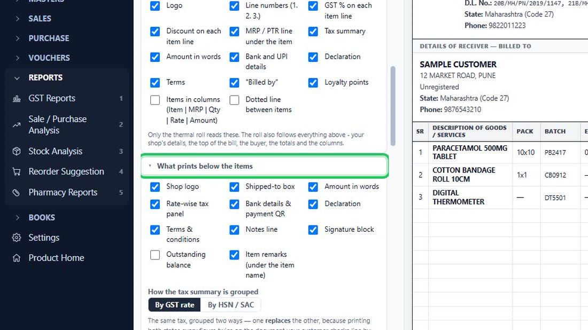588x330 pixels.
Task: Uncheck Notes line checkbox
Action: click(234, 230)
